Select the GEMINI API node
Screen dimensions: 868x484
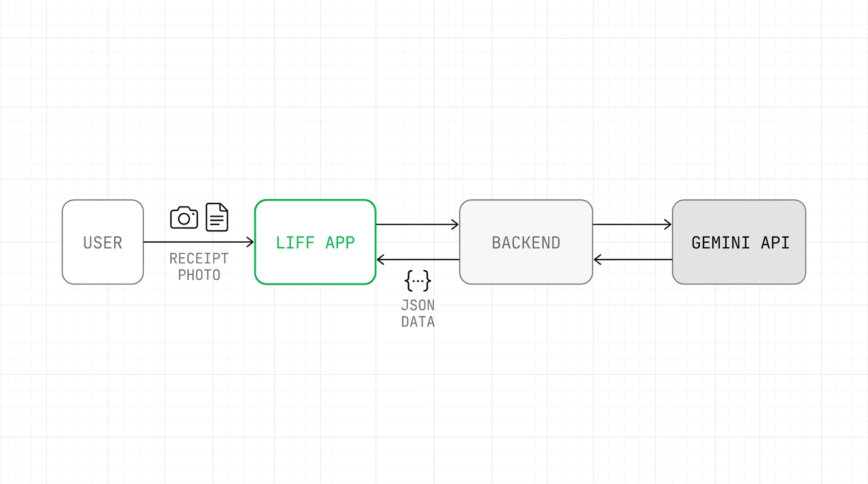pos(739,242)
